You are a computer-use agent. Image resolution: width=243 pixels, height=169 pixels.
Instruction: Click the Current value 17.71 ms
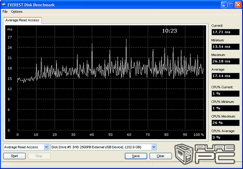click(226, 32)
